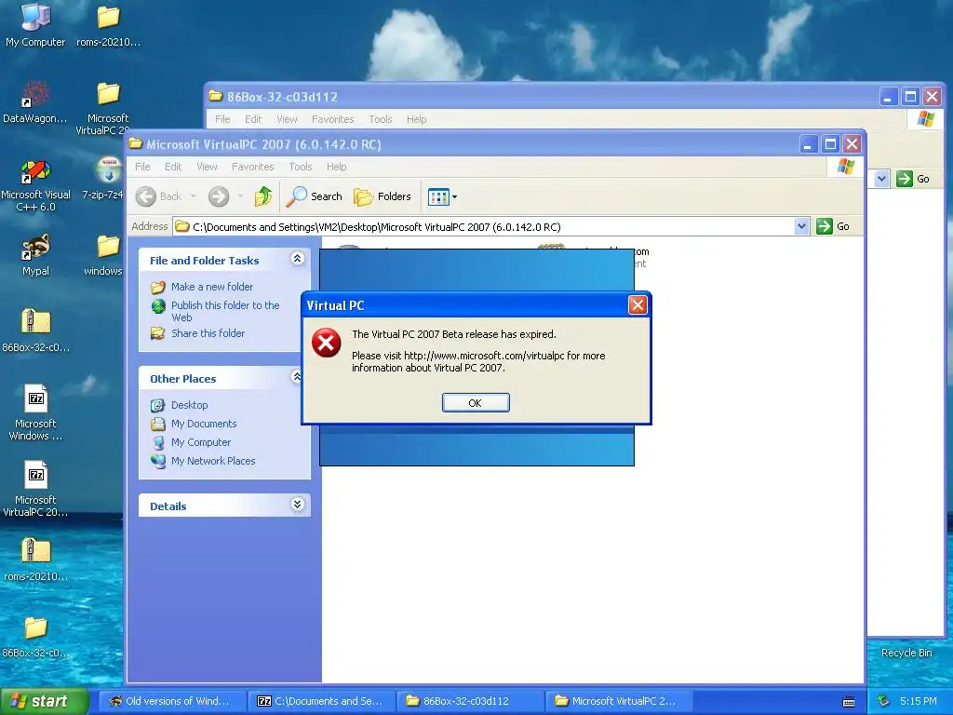Viewport: 953px width, 715px height.
Task: Switch to 7-Zip C:\Documents taskbar item
Action: (322, 701)
